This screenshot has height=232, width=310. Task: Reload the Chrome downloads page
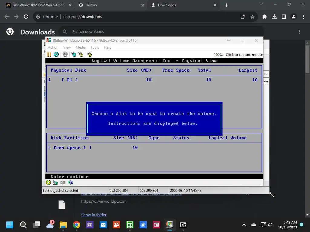coord(26,17)
